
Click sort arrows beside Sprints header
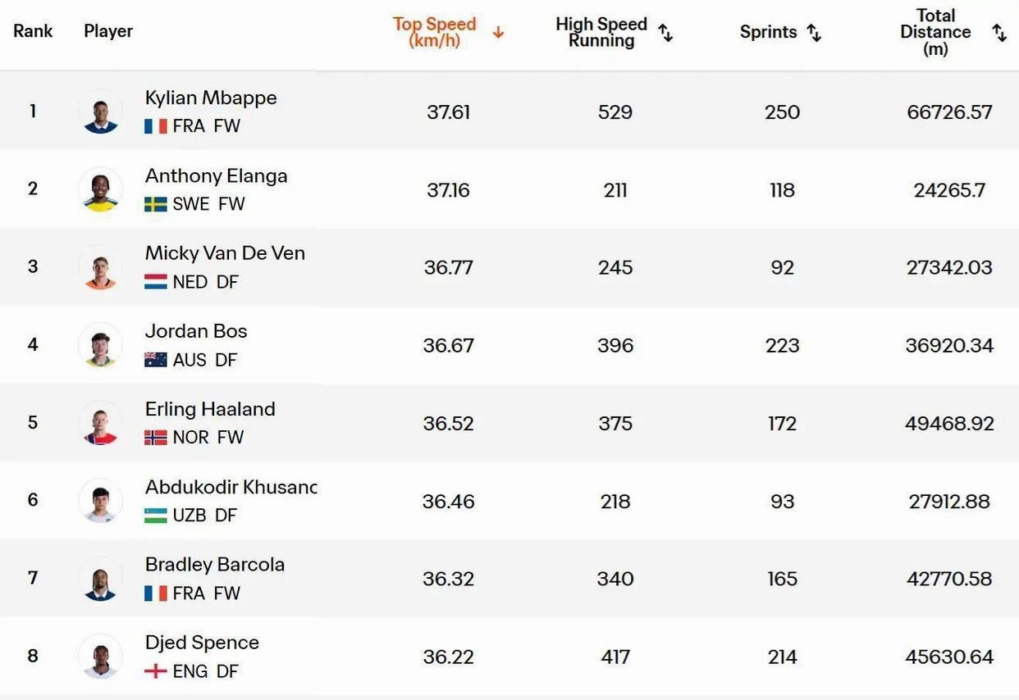point(814,33)
